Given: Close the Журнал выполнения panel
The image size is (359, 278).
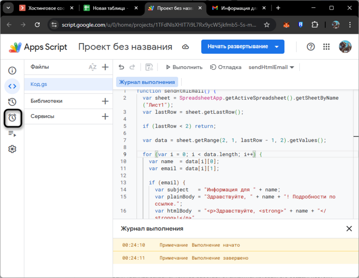Looking at the screenshot, I should pos(349,228).
